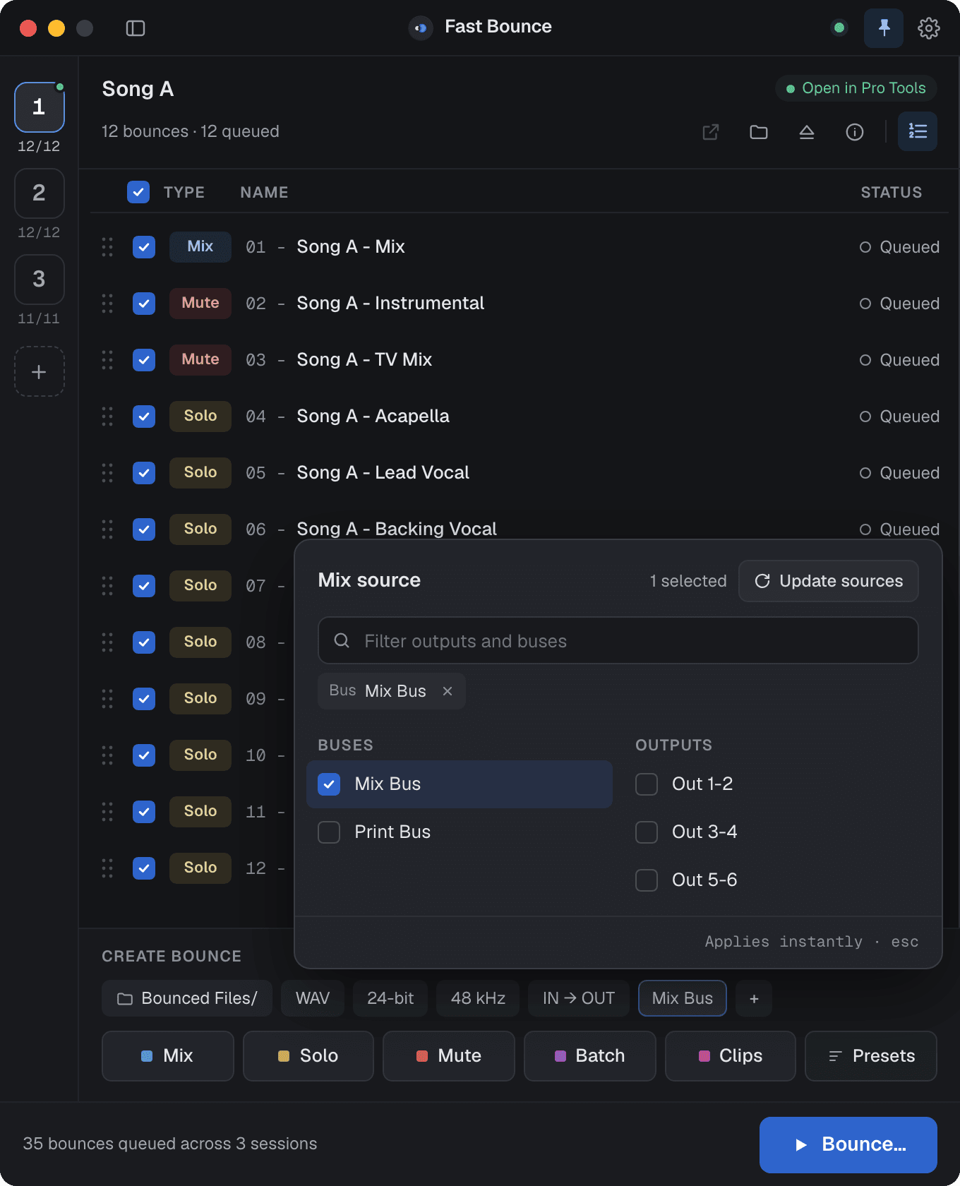Open the IN → OUT range selector

tap(579, 998)
